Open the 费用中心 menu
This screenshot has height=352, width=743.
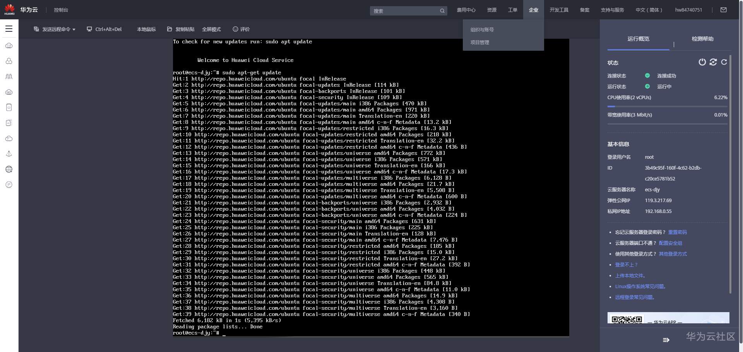[x=466, y=10]
